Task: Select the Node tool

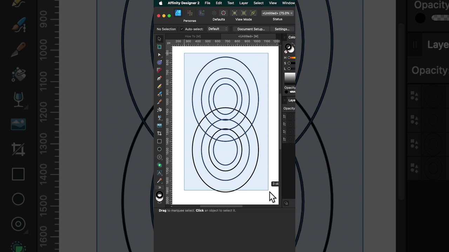Action: (x=159, y=55)
